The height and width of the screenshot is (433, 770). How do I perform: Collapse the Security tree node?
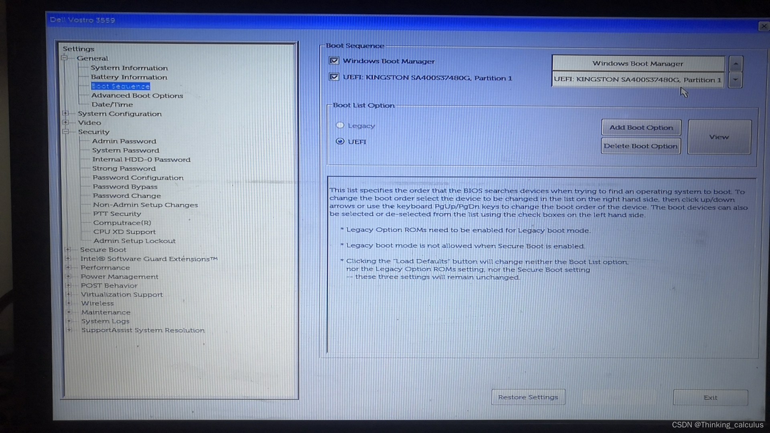coord(66,132)
